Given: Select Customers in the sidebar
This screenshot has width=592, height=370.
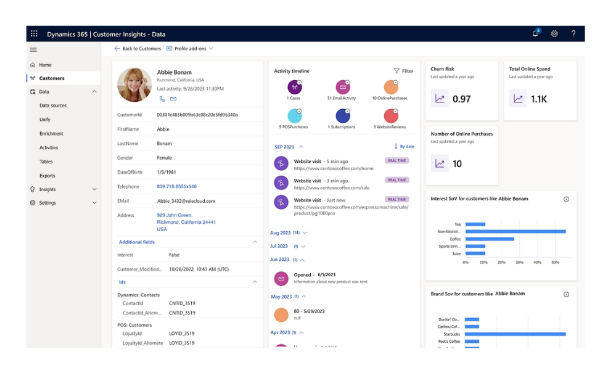Looking at the screenshot, I should [x=64, y=78].
